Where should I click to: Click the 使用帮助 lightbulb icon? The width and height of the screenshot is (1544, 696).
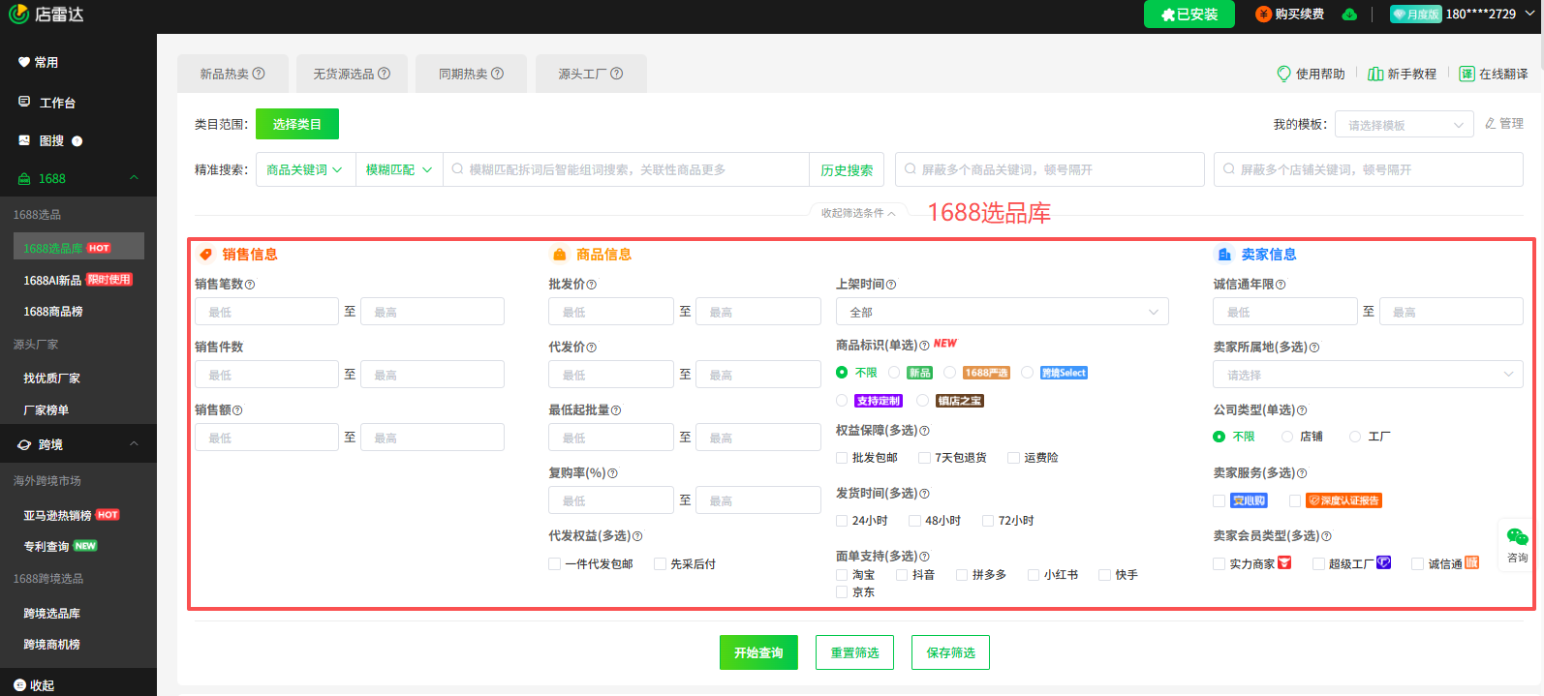coord(1284,74)
